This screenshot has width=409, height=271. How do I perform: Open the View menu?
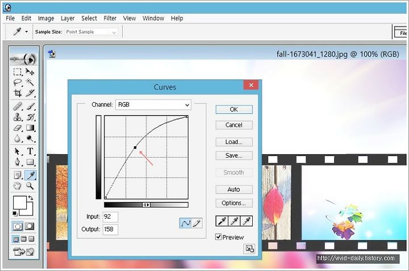[130, 18]
